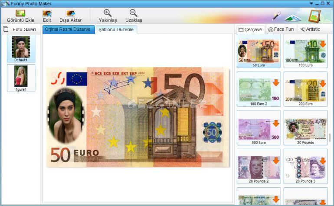Close the Funny Photo Maker window

(328, 3)
